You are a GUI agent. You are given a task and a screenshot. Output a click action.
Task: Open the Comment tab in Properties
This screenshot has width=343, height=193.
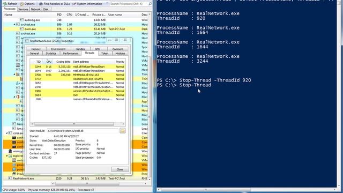(x=118, y=49)
